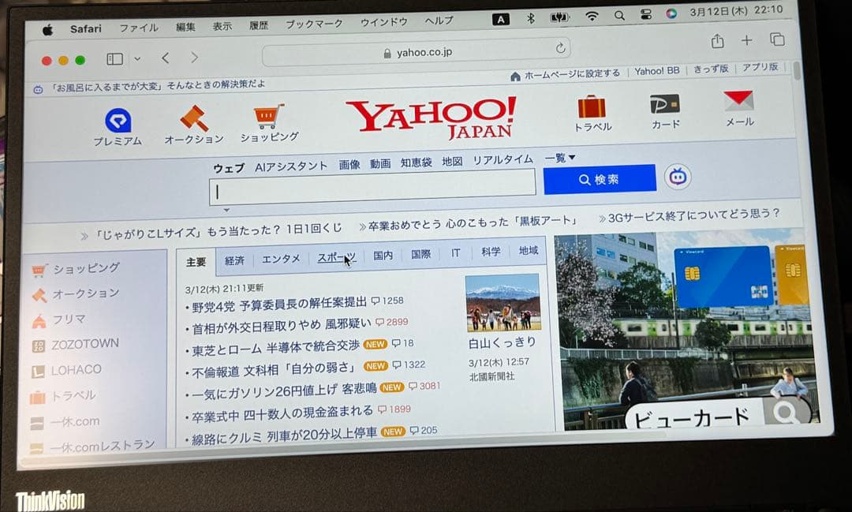Click the Safari share icon
The width and height of the screenshot is (852, 512).
tap(717, 41)
